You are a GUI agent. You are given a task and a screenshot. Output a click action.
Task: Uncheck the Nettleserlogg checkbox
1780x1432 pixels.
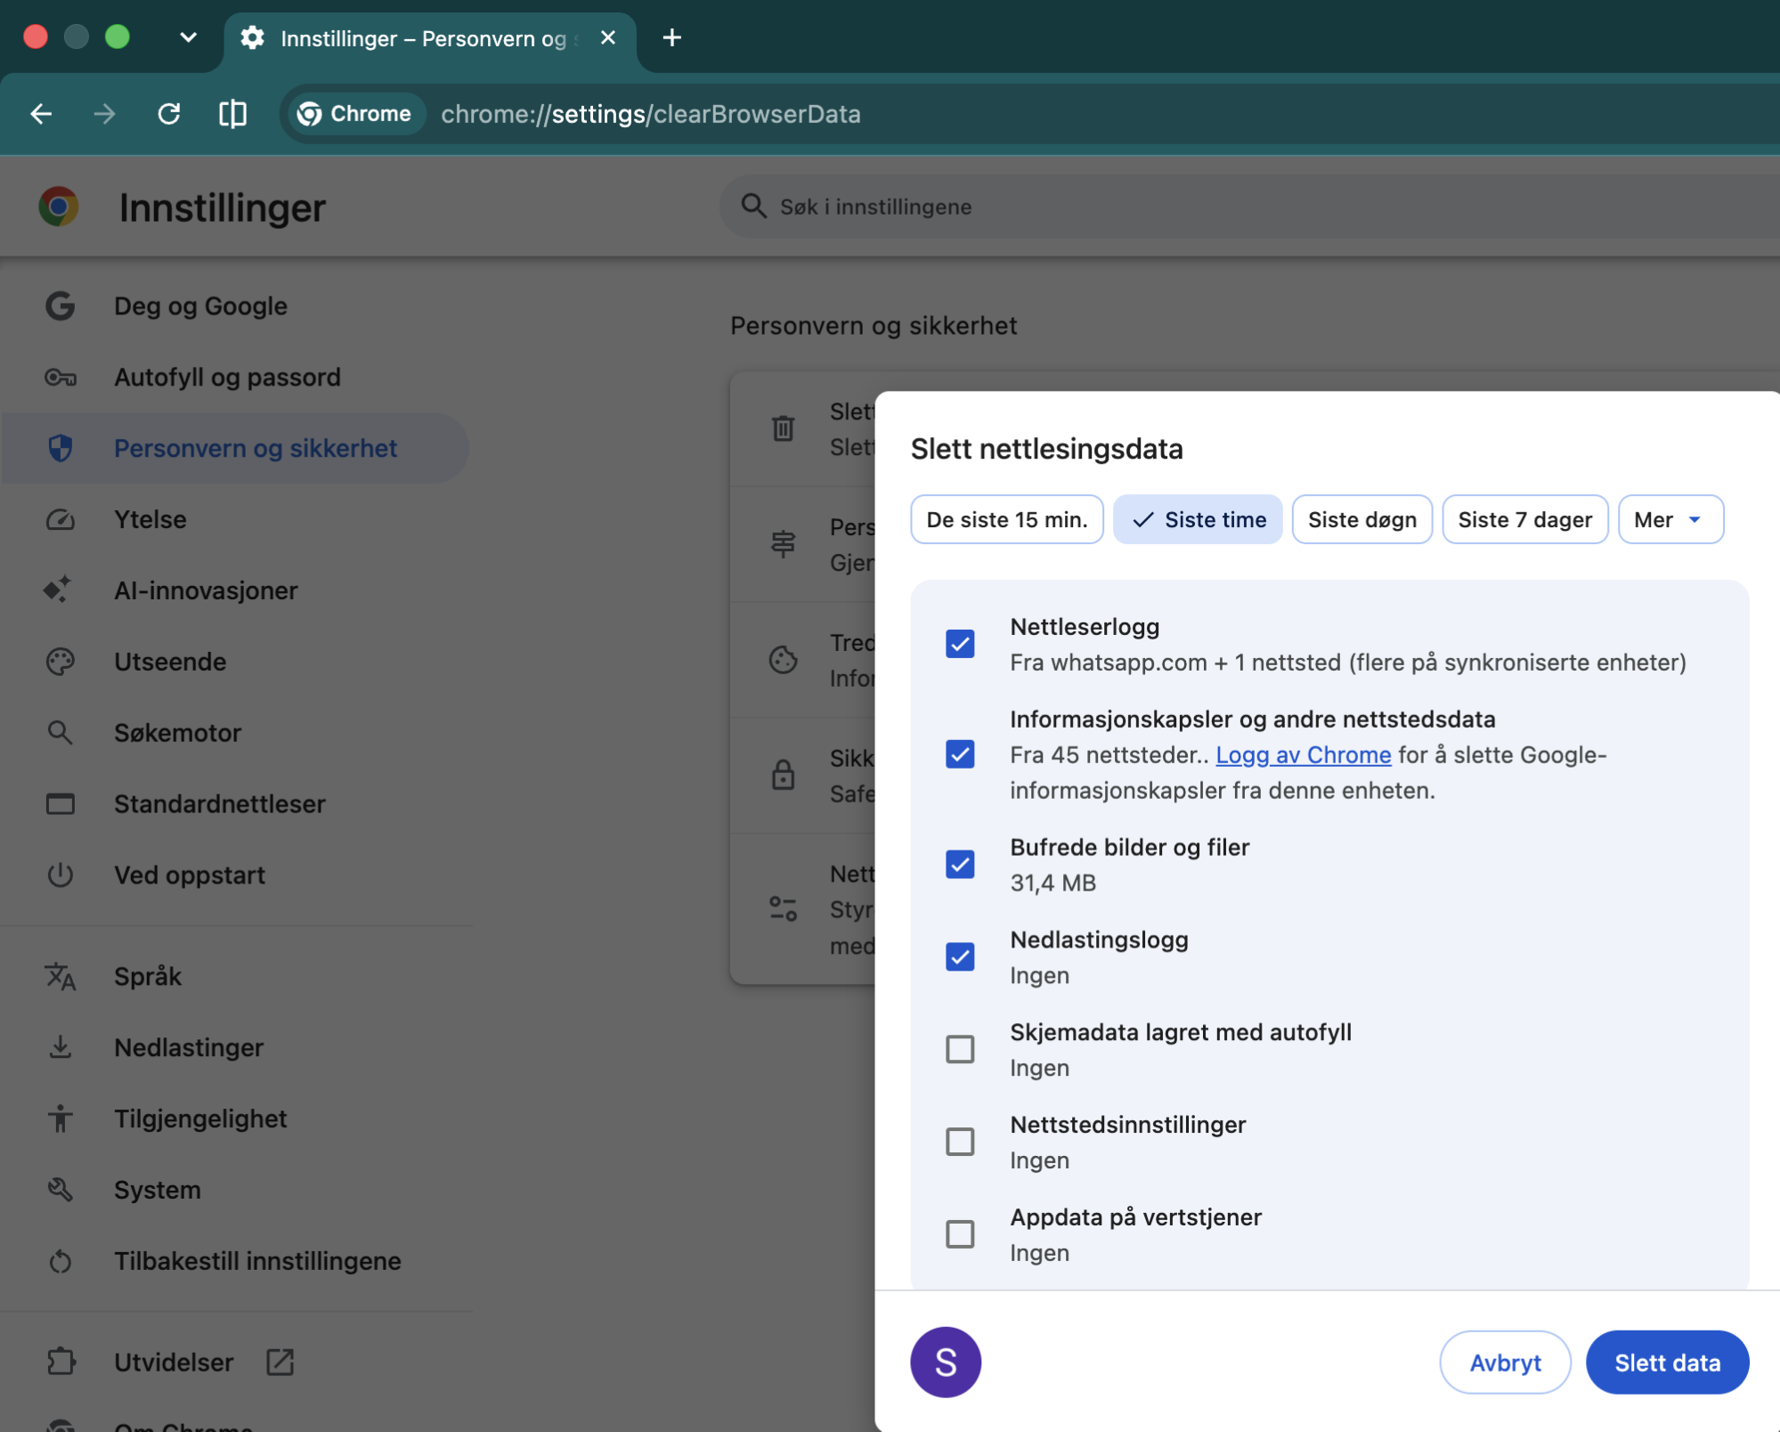(960, 643)
